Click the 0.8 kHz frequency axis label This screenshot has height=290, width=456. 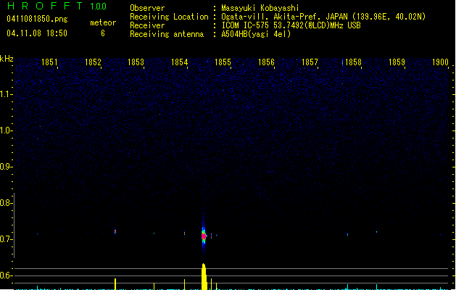click(6, 203)
